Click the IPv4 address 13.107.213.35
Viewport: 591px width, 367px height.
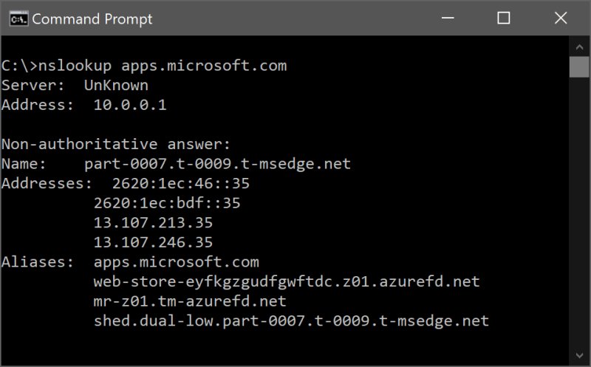pos(153,222)
